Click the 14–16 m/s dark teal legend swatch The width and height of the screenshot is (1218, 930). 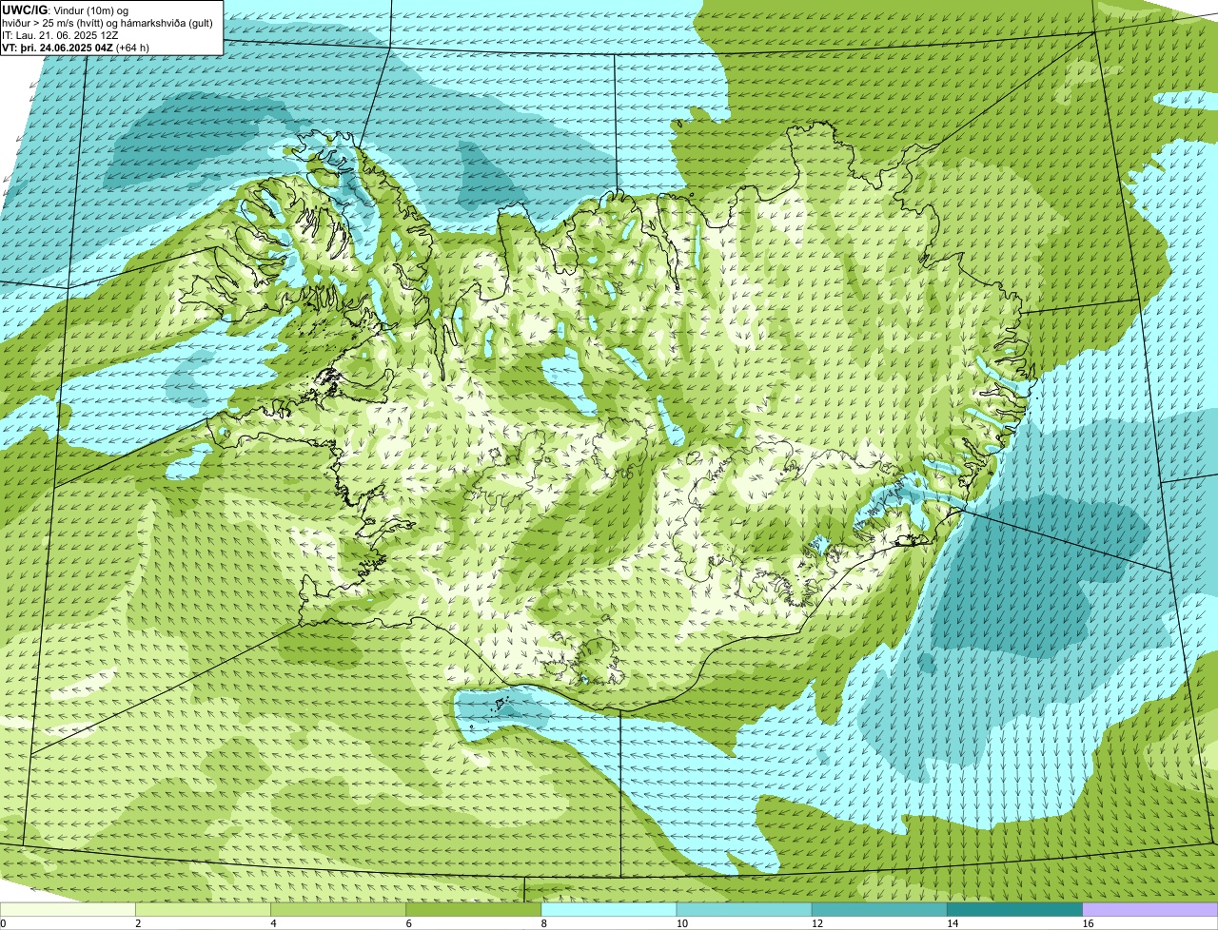point(1014,909)
